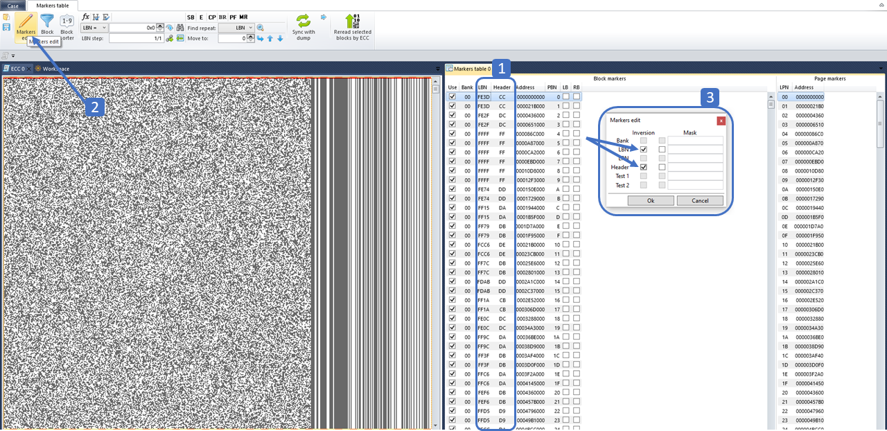Select the Markers table 0 tab
887x431 pixels.
pos(468,69)
